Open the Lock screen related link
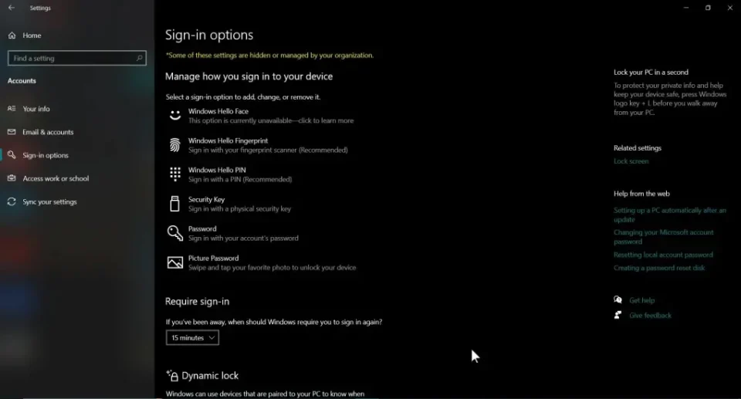 tap(631, 161)
